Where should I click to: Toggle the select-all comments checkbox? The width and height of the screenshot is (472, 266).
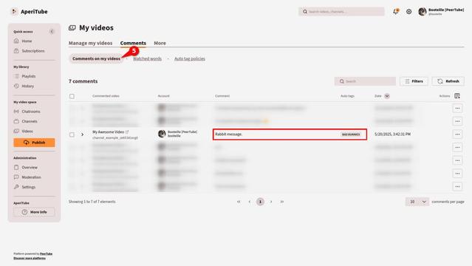pyautogui.click(x=72, y=96)
